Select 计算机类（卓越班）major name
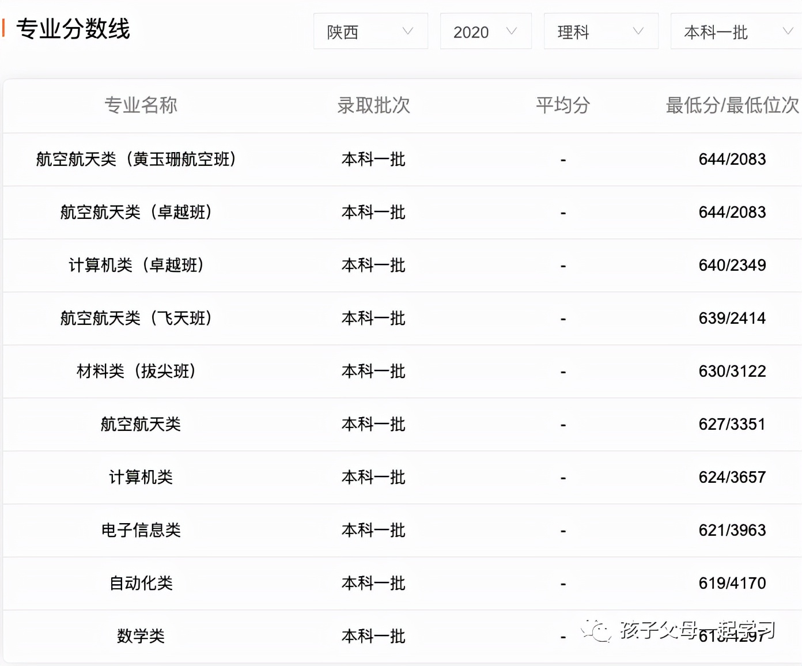The width and height of the screenshot is (802, 666). pos(137,265)
